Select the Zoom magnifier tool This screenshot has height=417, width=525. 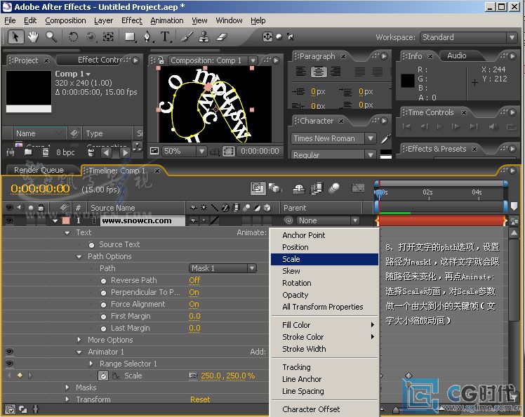(51, 37)
